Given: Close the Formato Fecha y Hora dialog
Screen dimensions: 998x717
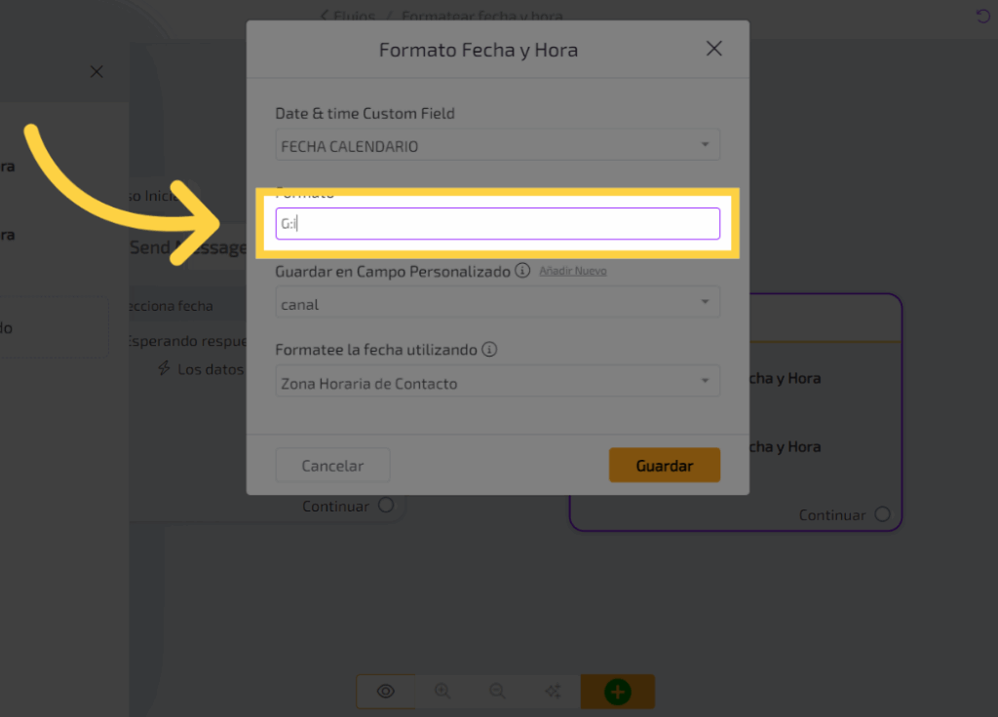Looking at the screenshot, I should coord(714,49).
